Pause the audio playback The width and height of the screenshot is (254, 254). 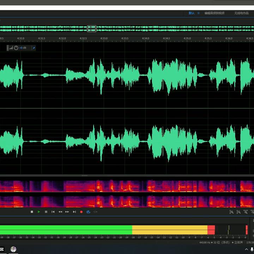coord(46,212)
